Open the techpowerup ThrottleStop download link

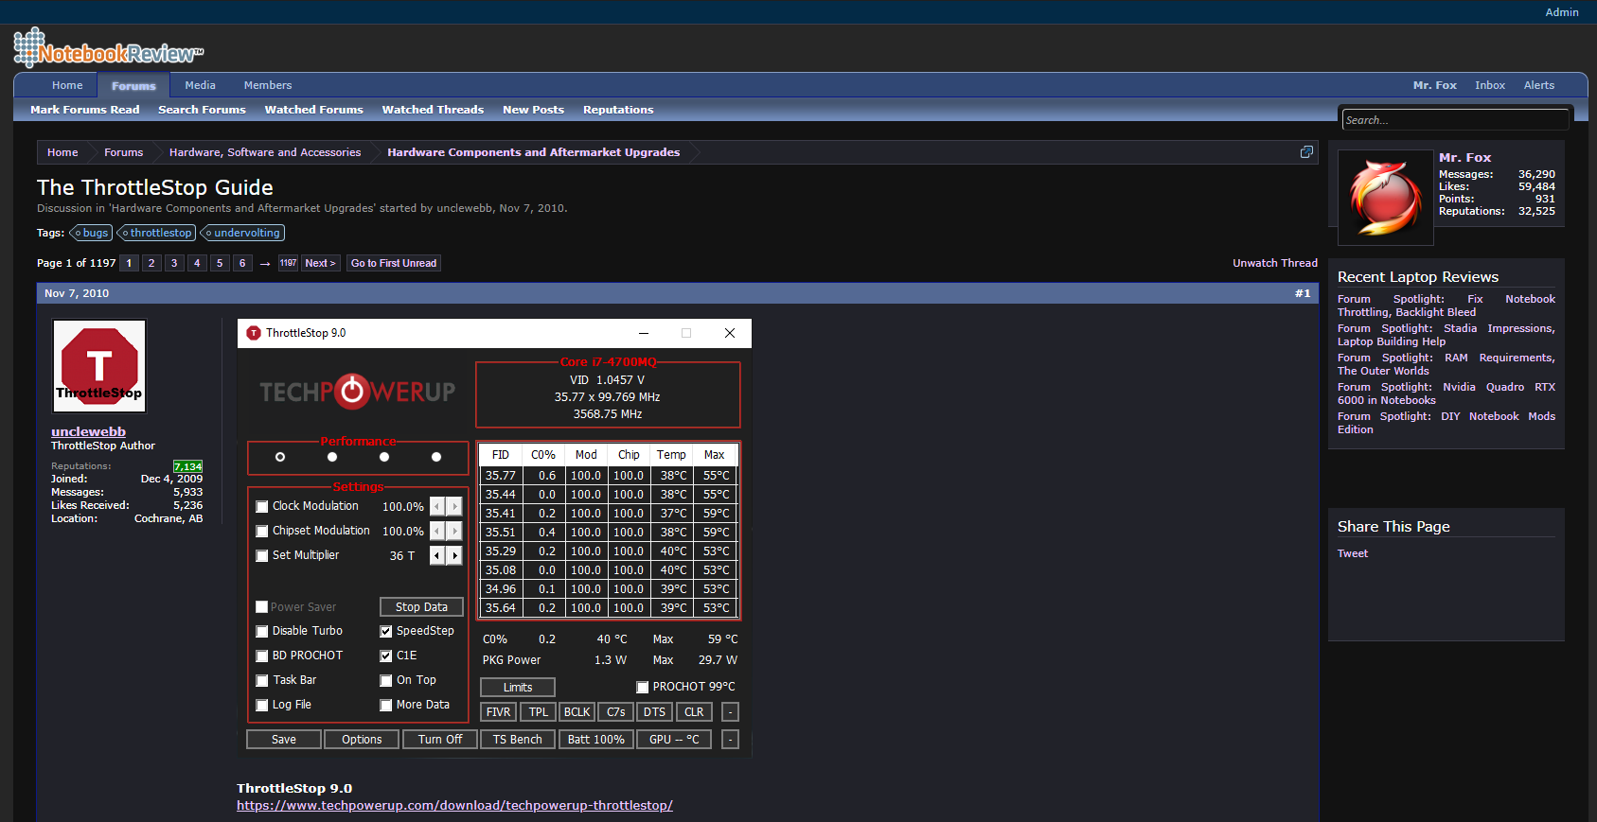[454, 805]
